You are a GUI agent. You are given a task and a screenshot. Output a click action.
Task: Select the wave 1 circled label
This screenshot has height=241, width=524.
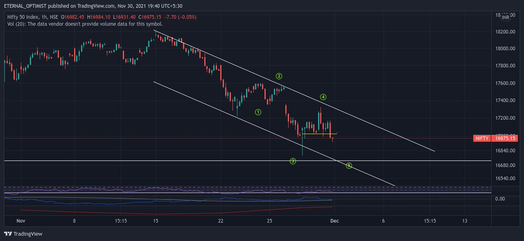tap(258, 112)
